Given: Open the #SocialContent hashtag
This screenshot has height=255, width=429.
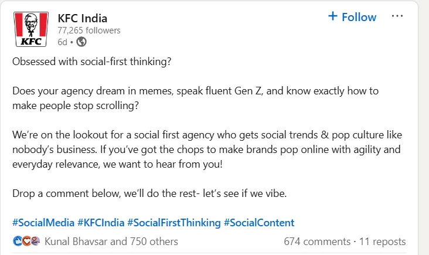Looking at the screenshot, I should pyautogui.click(x=259, y=223).
